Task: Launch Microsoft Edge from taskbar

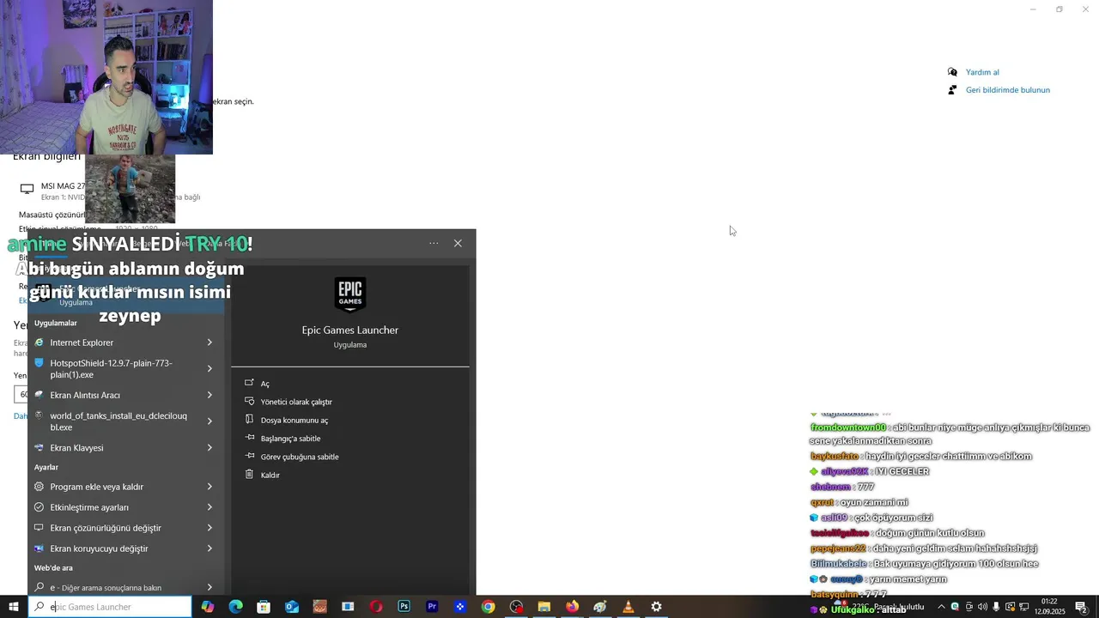Action: point(236,607)
